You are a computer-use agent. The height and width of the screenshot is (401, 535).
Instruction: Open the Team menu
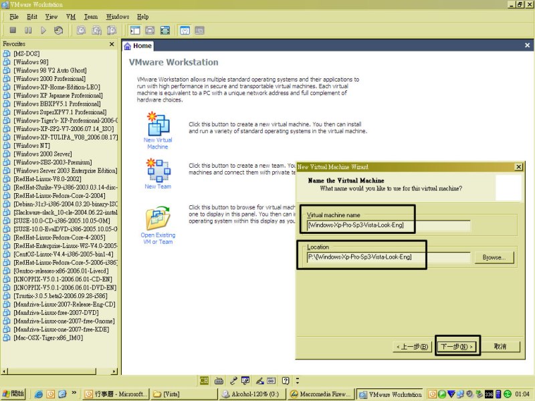point(91,17)
